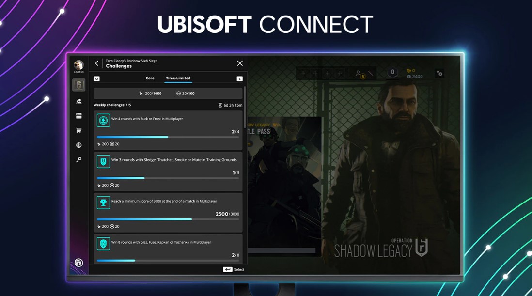Click the 2400 renown currency in game
This screenshot has width=532, height=296.
pos(415,76)
